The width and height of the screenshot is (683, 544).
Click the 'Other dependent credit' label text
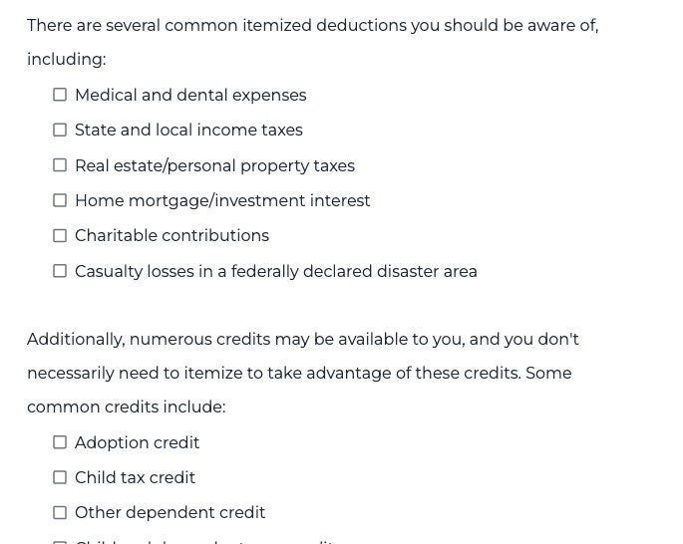point(170,512)
